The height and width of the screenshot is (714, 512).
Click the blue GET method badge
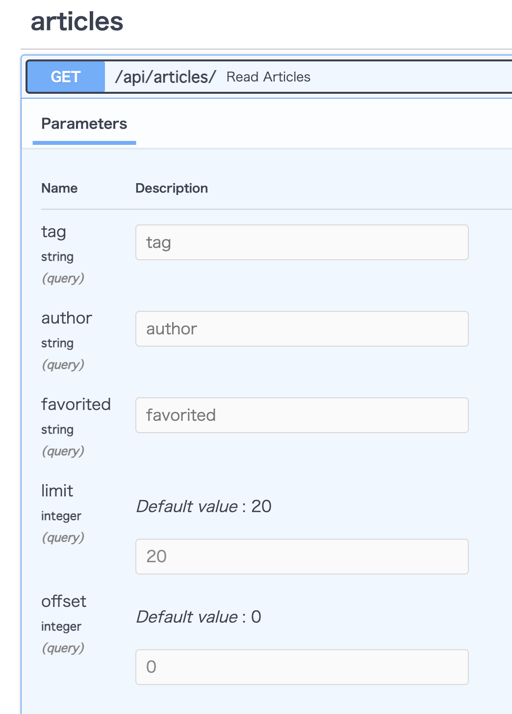(x=66, y=77)
